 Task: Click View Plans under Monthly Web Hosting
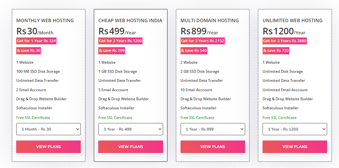(48, 147)
